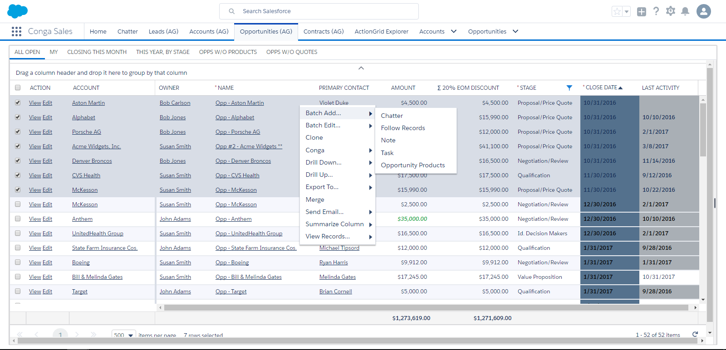Viewport: 726px width, 350px height.
Task: Open the global actions plus icon
Action: pyautogui.click(x=641, y=12)
